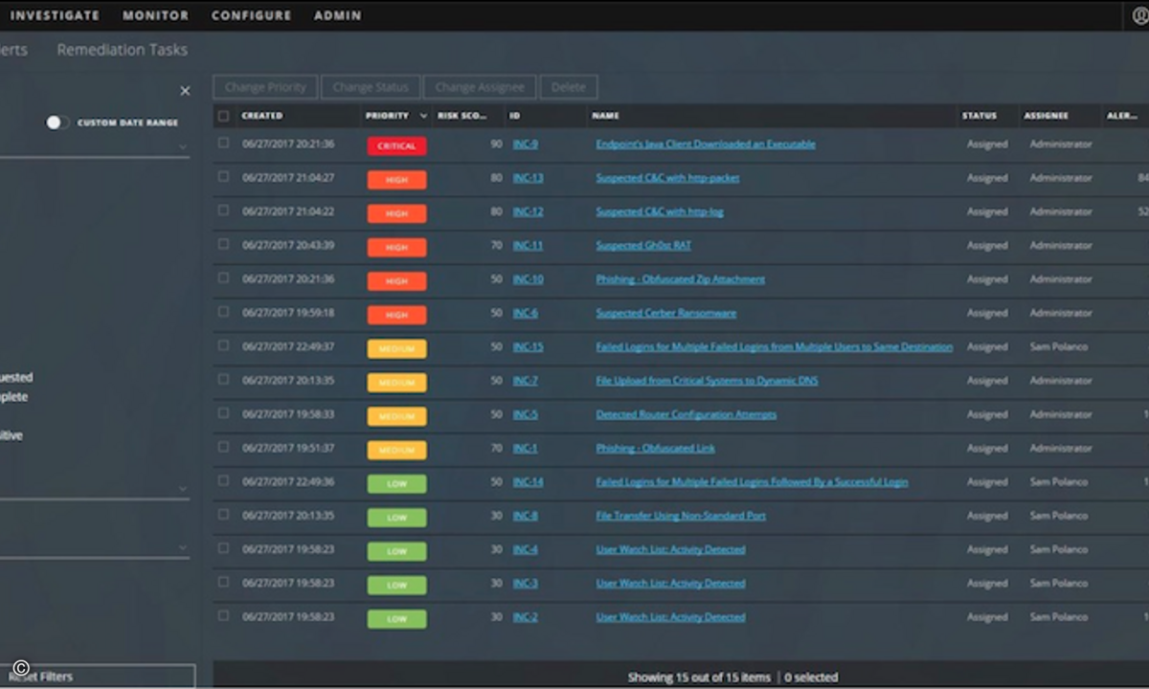Switch to the Remediation Tasks tab
The height and width of the screenshot is (689, 1149).
(x=123, y=50)
